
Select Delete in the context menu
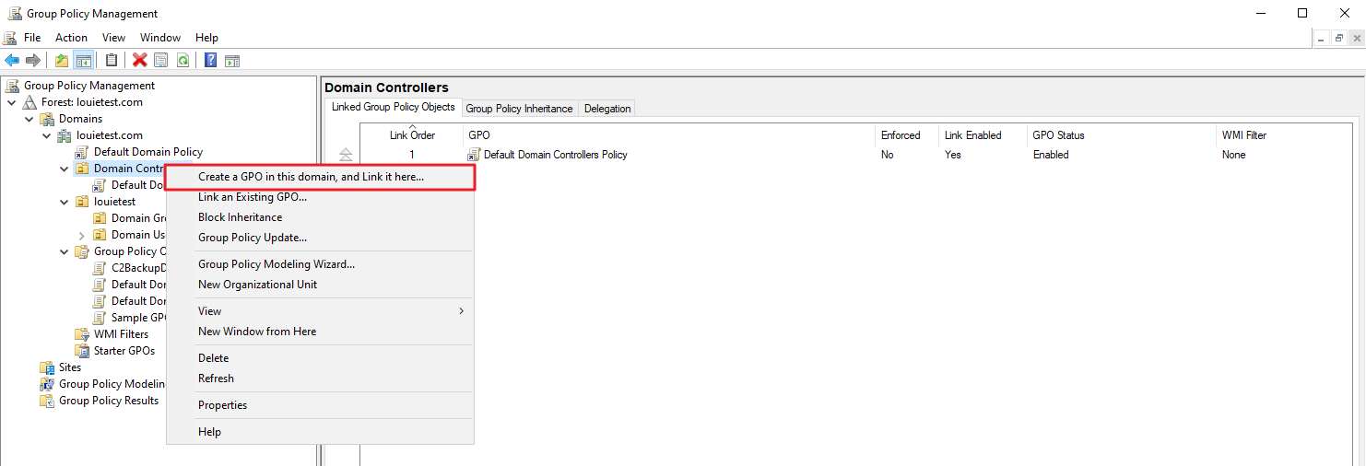click(x=319, y=358)
